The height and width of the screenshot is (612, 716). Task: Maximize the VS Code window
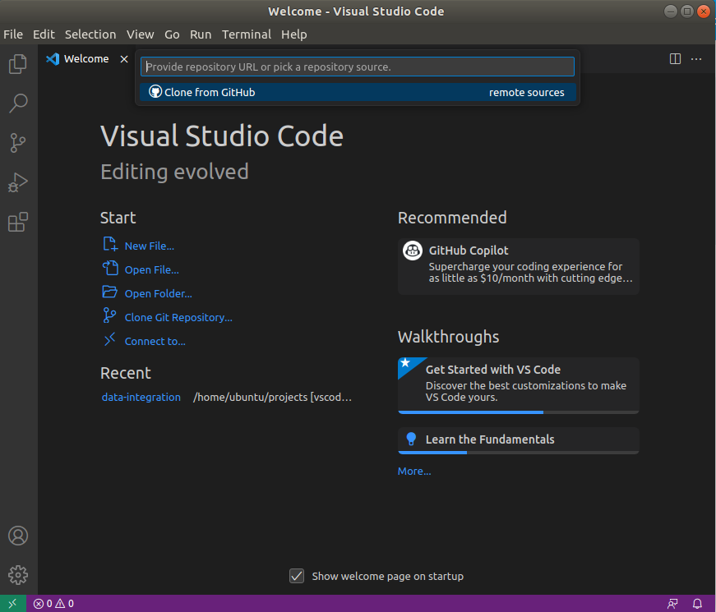686,12
